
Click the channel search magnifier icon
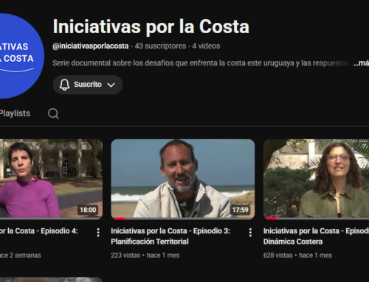pyautogui.click(x=53, y=113)
